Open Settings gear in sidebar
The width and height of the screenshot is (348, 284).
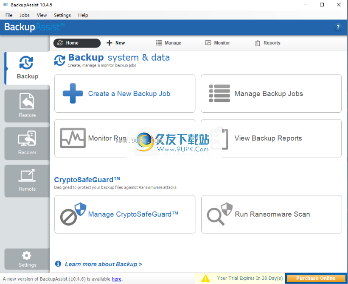(27, 259)
